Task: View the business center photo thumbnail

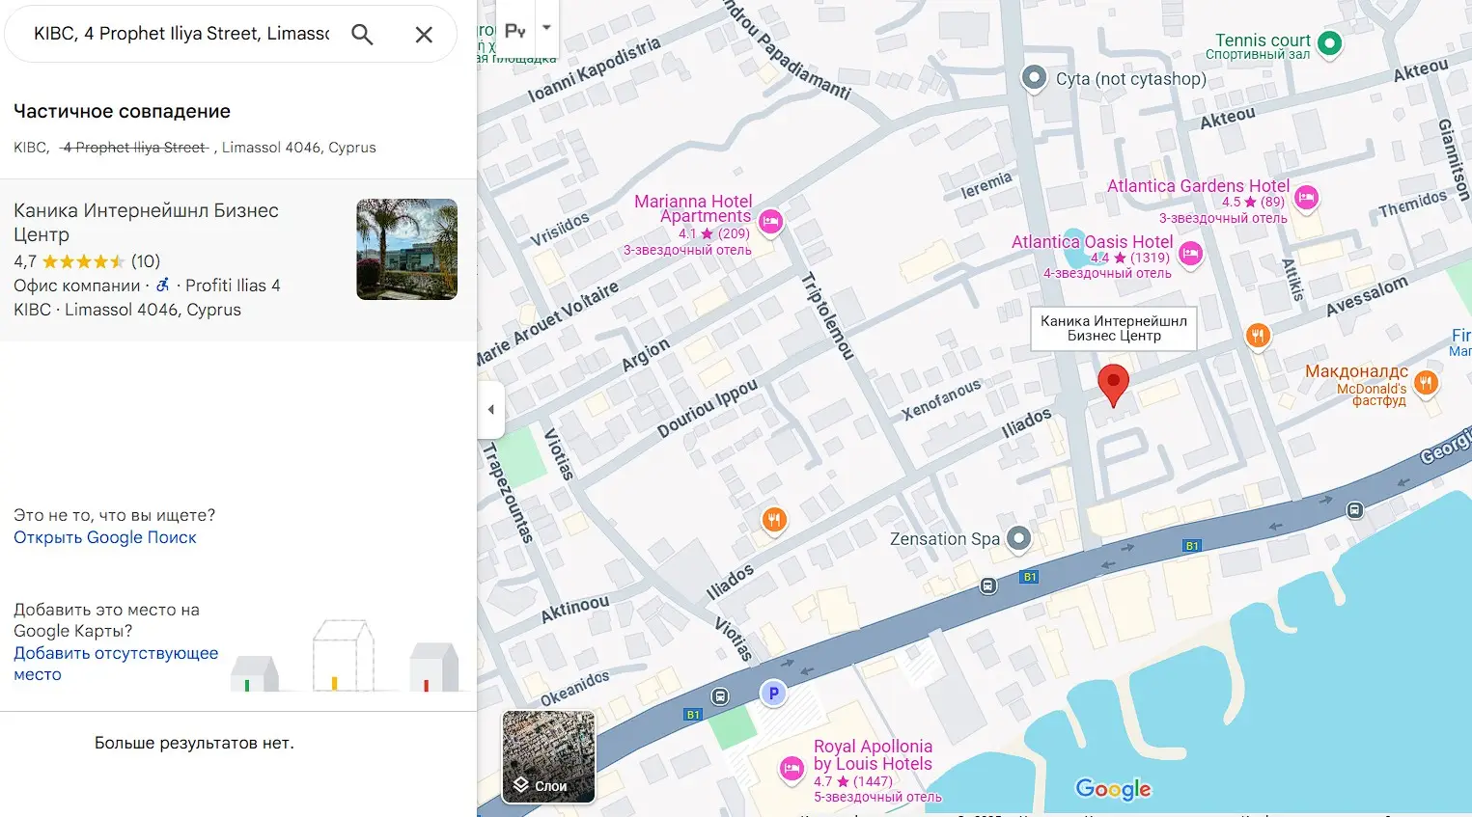Action: [x=406, y=249]
